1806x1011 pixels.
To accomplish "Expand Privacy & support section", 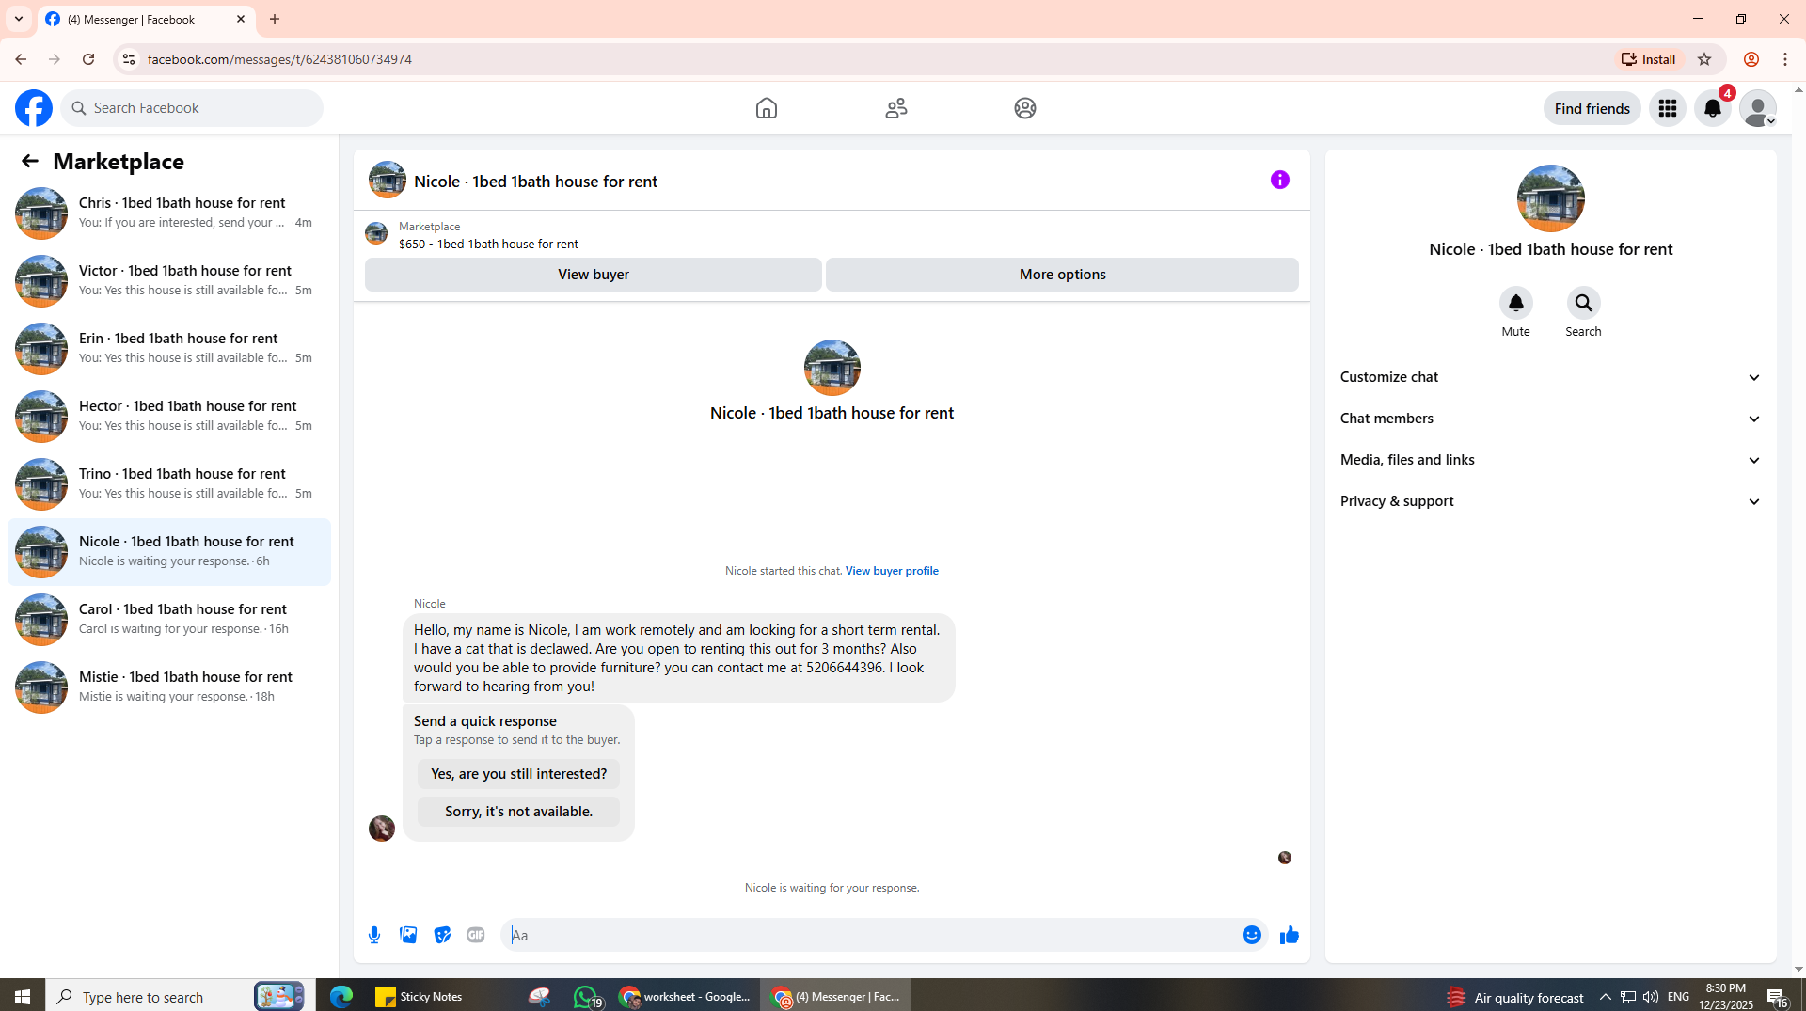I will tap(1550, 501).
